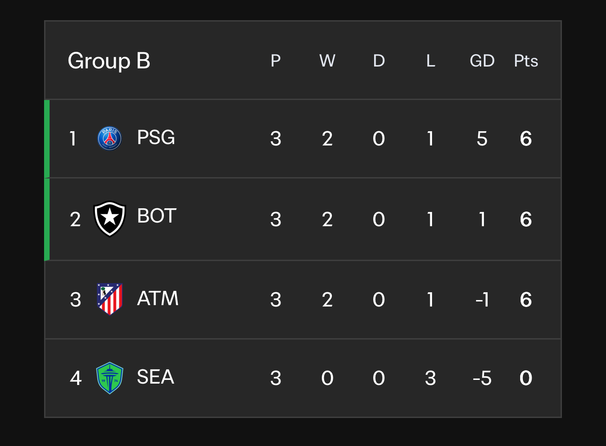Click the Botafogo star shield crest
This screenshot has height=446, width=606.
(110, 219)
